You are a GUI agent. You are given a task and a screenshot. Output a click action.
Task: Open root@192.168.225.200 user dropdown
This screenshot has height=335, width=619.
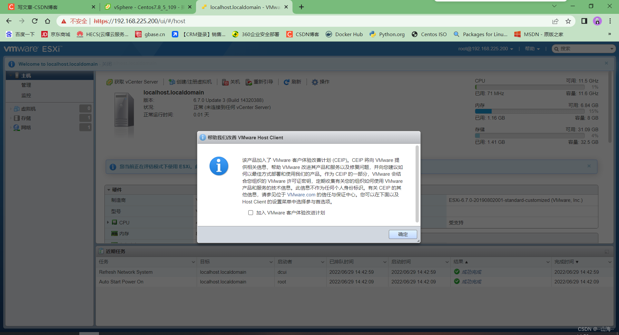[486, 49]
